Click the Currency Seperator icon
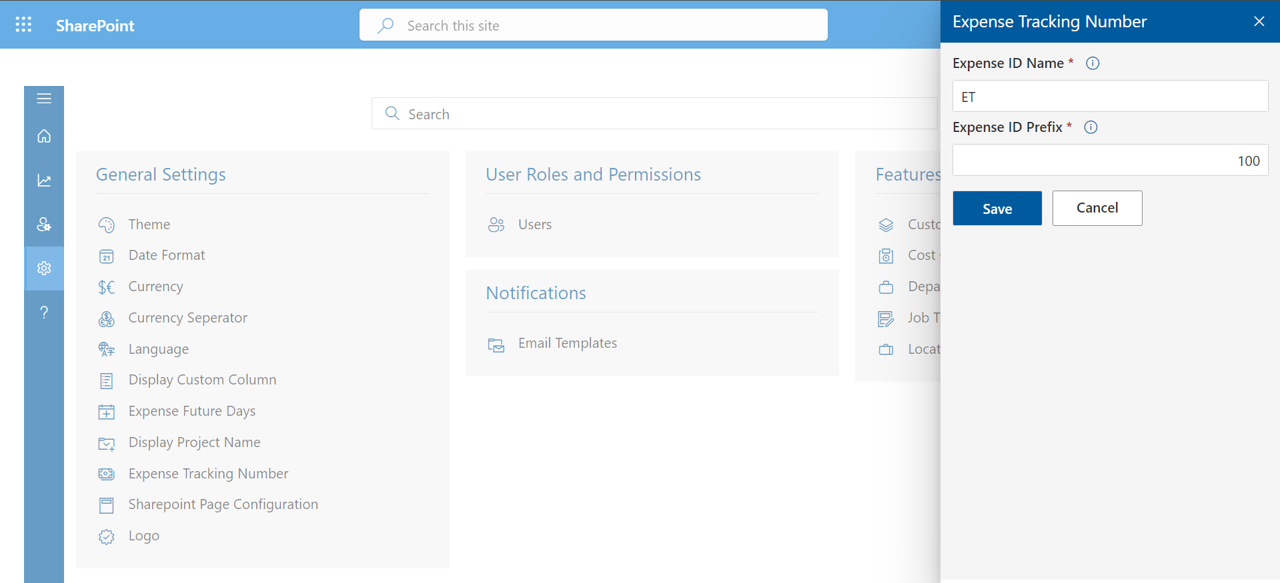This screenshot has height=583, width=1280. pos(107,319)
